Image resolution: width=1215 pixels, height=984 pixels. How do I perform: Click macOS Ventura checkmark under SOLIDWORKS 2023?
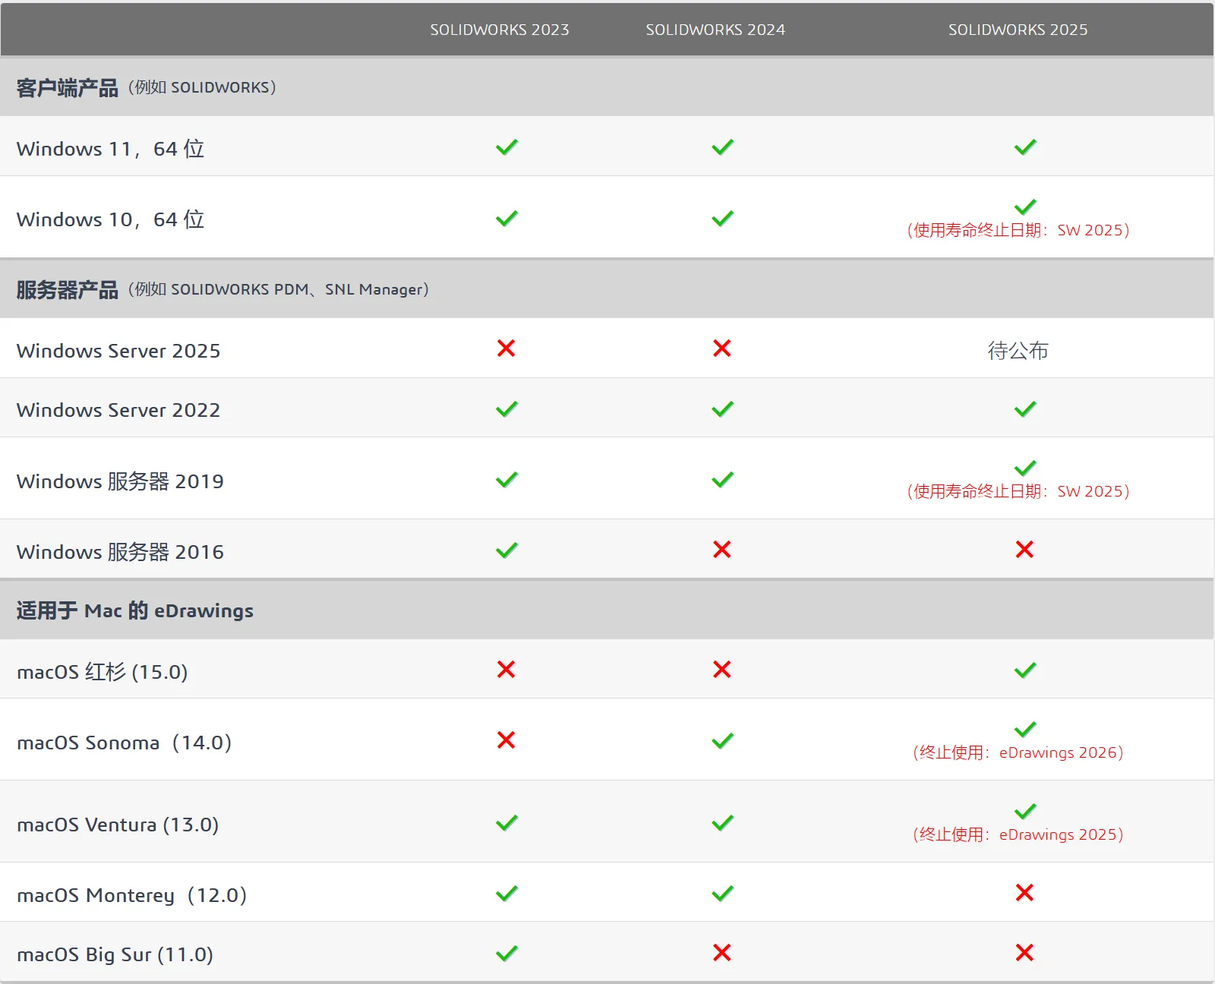point(507,823)
